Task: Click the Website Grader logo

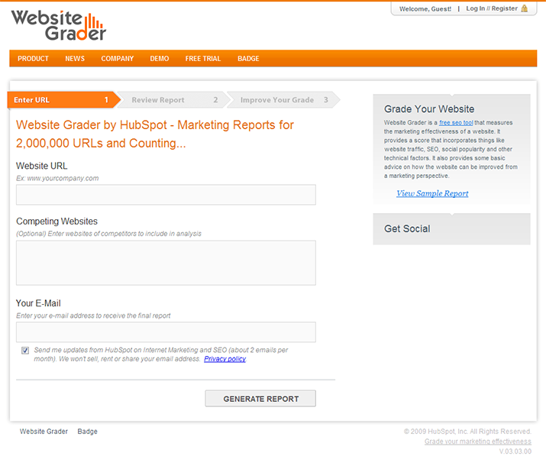Action: click(x=59, y=25)
